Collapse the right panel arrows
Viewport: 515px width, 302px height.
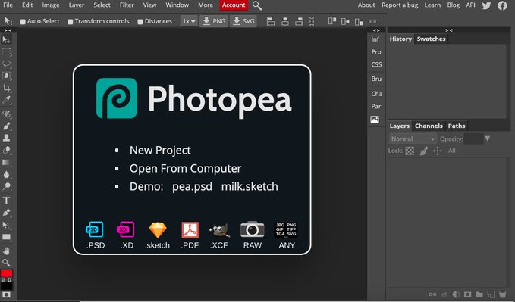point(449,30)
